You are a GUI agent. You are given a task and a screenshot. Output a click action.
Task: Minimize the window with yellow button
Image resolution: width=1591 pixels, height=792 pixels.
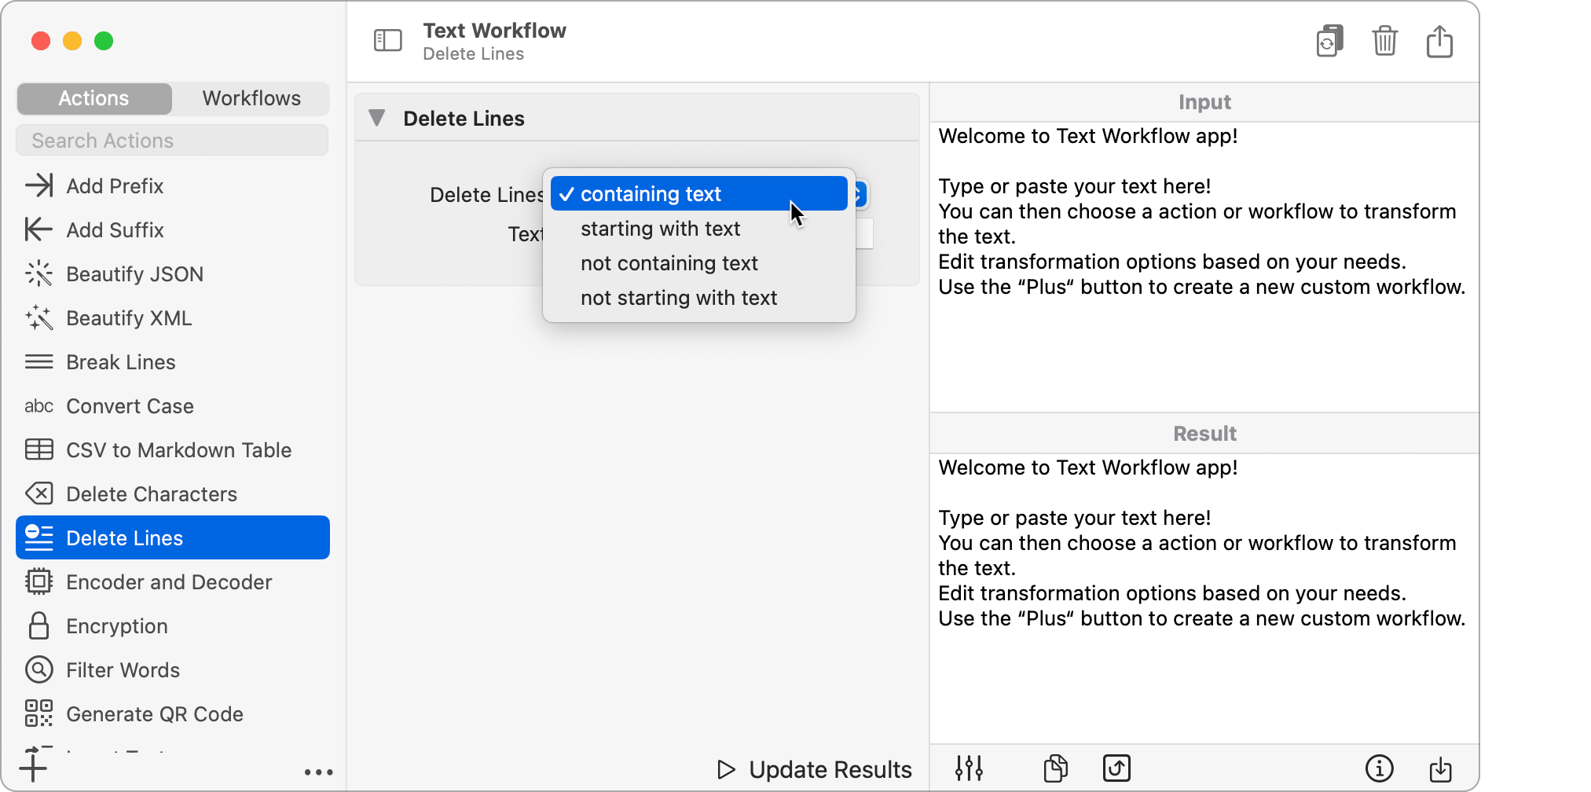coord(72,41)
